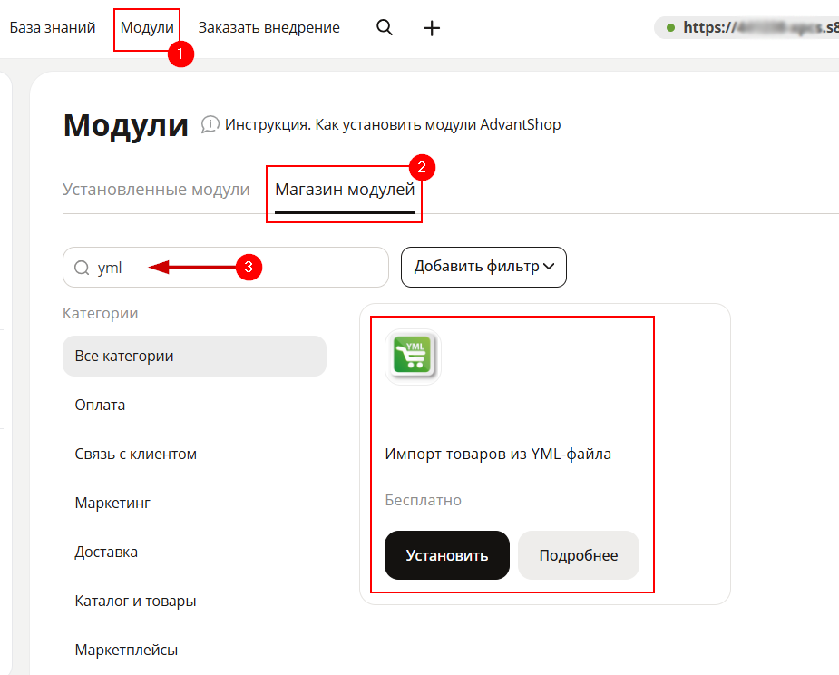Select the Оплата category

click(x=100, y=406)
